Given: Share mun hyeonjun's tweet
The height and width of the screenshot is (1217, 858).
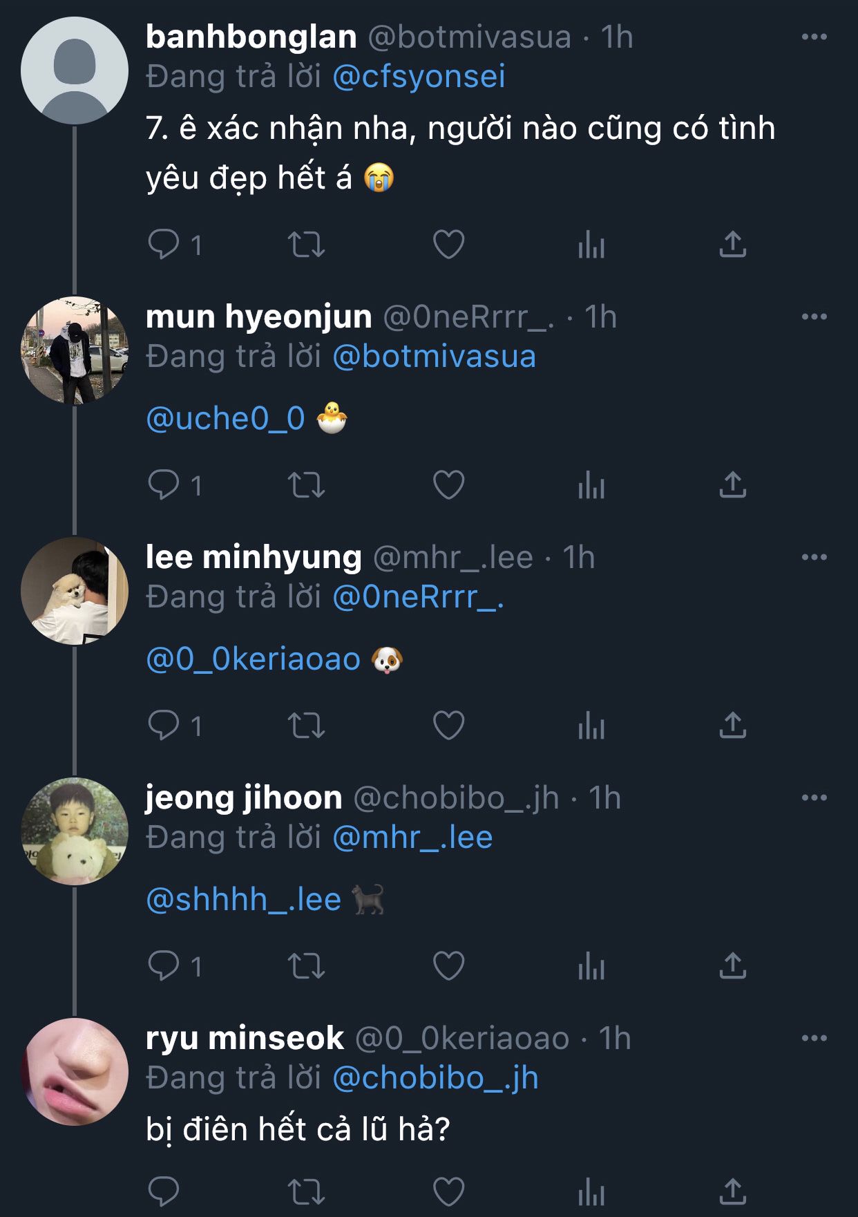Looking at the screenshot, I should click(x=733, y=485).
